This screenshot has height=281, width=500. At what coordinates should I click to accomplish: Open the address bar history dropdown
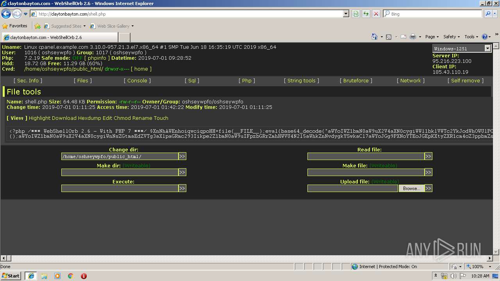[346, 14]
